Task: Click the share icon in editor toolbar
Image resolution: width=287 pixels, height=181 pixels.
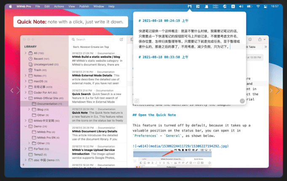Action: (x=260, y=39)
